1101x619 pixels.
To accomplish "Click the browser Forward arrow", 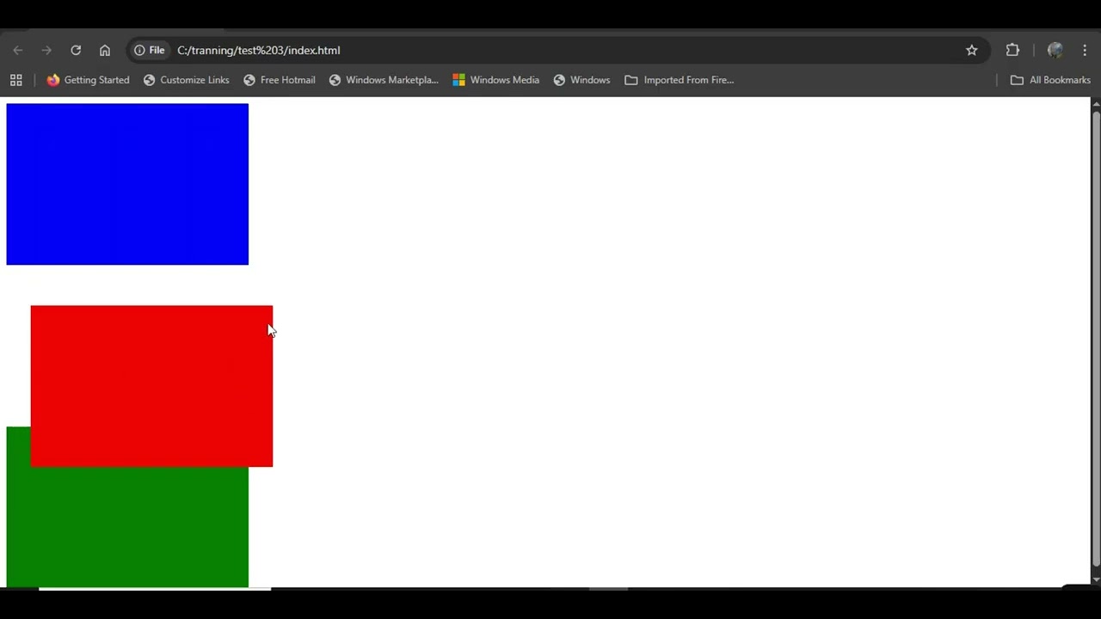I will point(46,50).
